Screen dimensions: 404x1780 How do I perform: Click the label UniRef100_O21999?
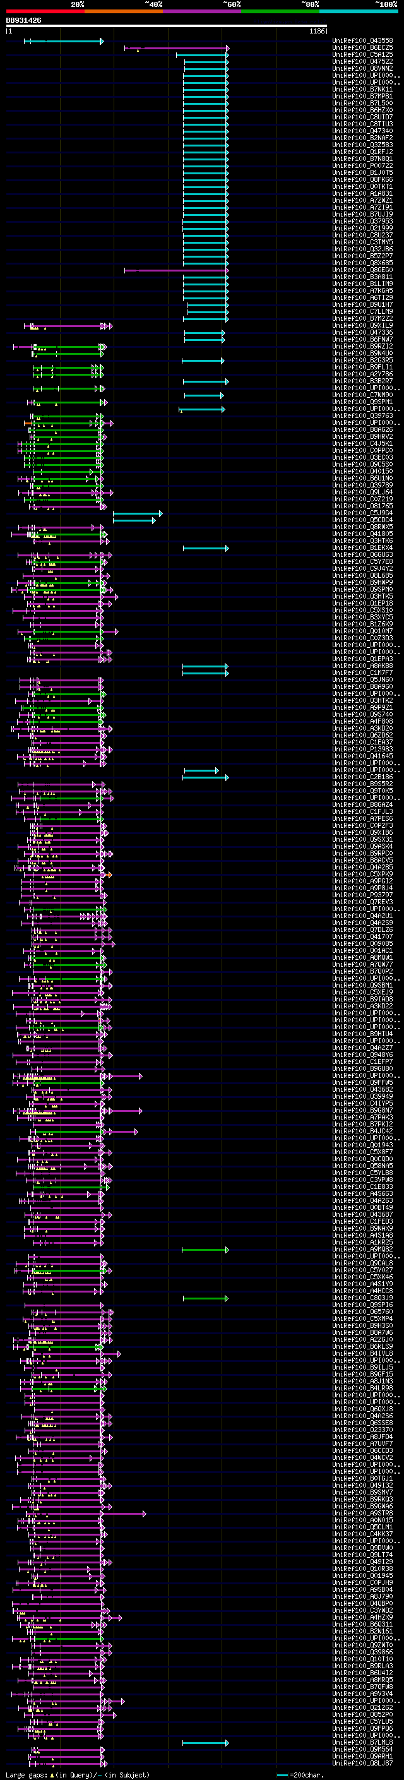pyautogui.click(x=362, y=229)
